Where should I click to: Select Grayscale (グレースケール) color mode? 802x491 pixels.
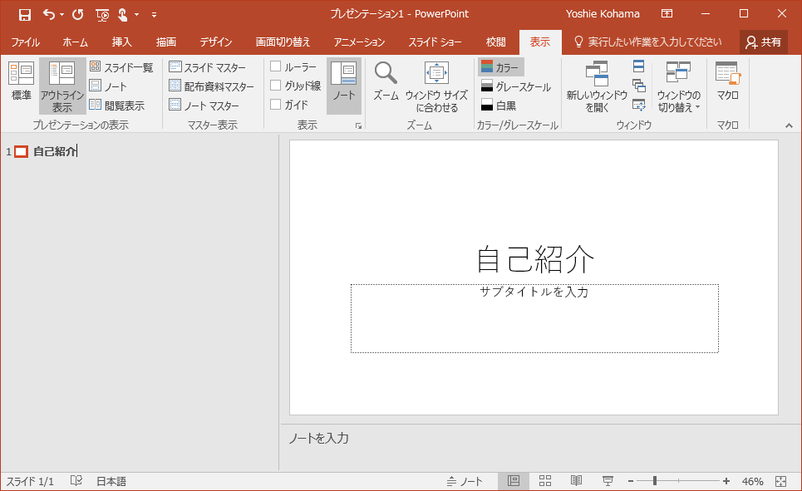tap(515, 86)
